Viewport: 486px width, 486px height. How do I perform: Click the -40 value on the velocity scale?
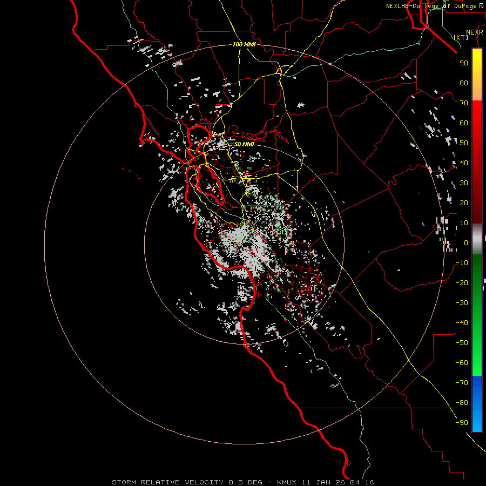click(x=462, y=323)
